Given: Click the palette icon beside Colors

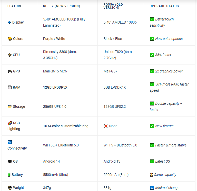Looking at the screenshot, I should [10, 39].
